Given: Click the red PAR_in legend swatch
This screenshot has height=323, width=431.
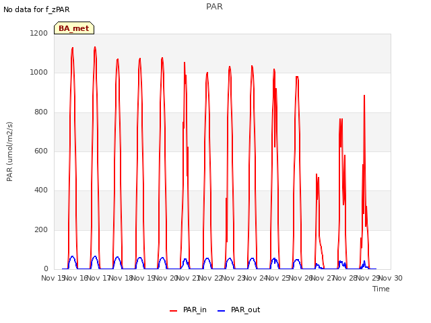Looking at the screenshot, I should tap(174, 311).
